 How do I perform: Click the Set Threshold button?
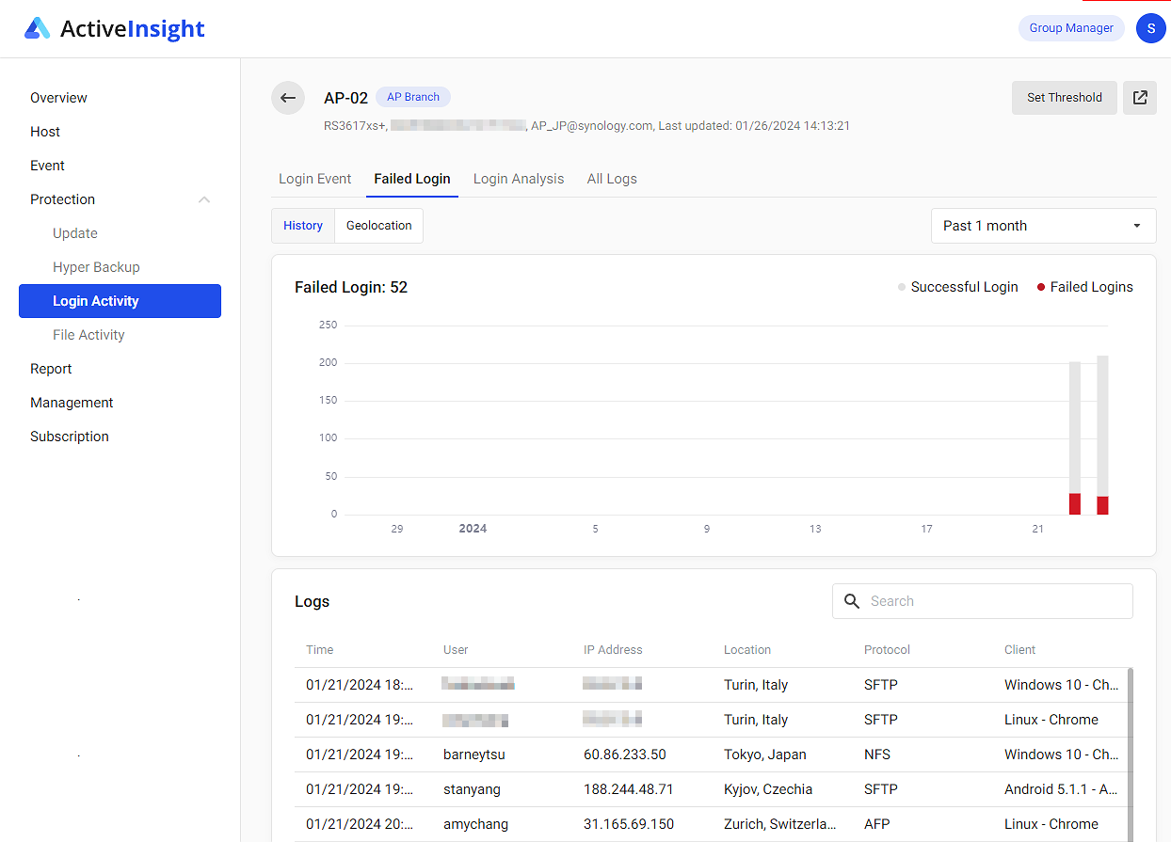1064,97
